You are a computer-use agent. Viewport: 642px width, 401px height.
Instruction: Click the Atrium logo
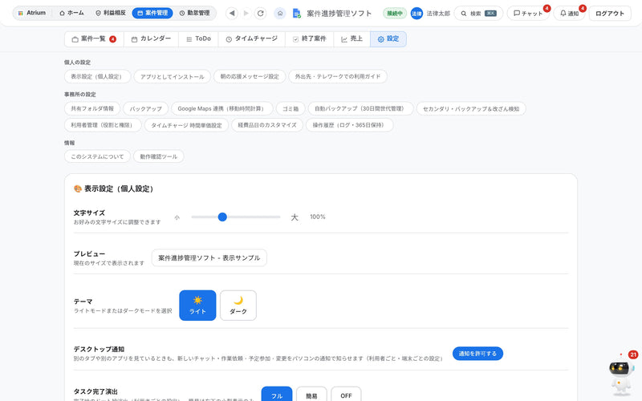(32, 13)
